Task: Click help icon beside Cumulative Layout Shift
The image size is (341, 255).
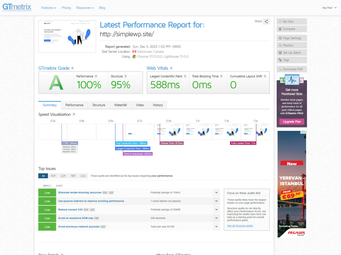Action: pyautogui.click(x=265, y=76)
